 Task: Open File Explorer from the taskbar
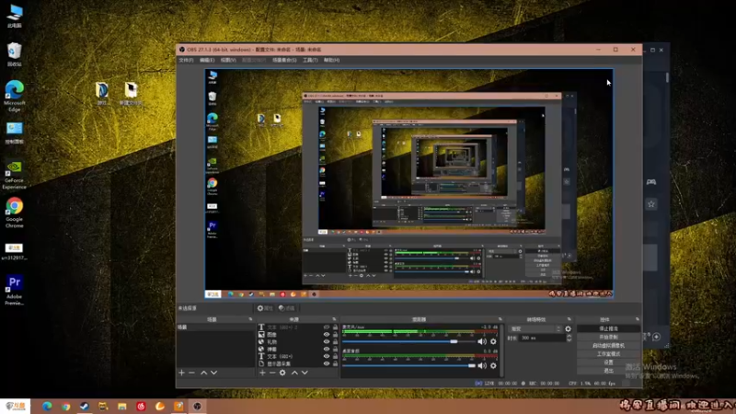[x=122, y=406]
